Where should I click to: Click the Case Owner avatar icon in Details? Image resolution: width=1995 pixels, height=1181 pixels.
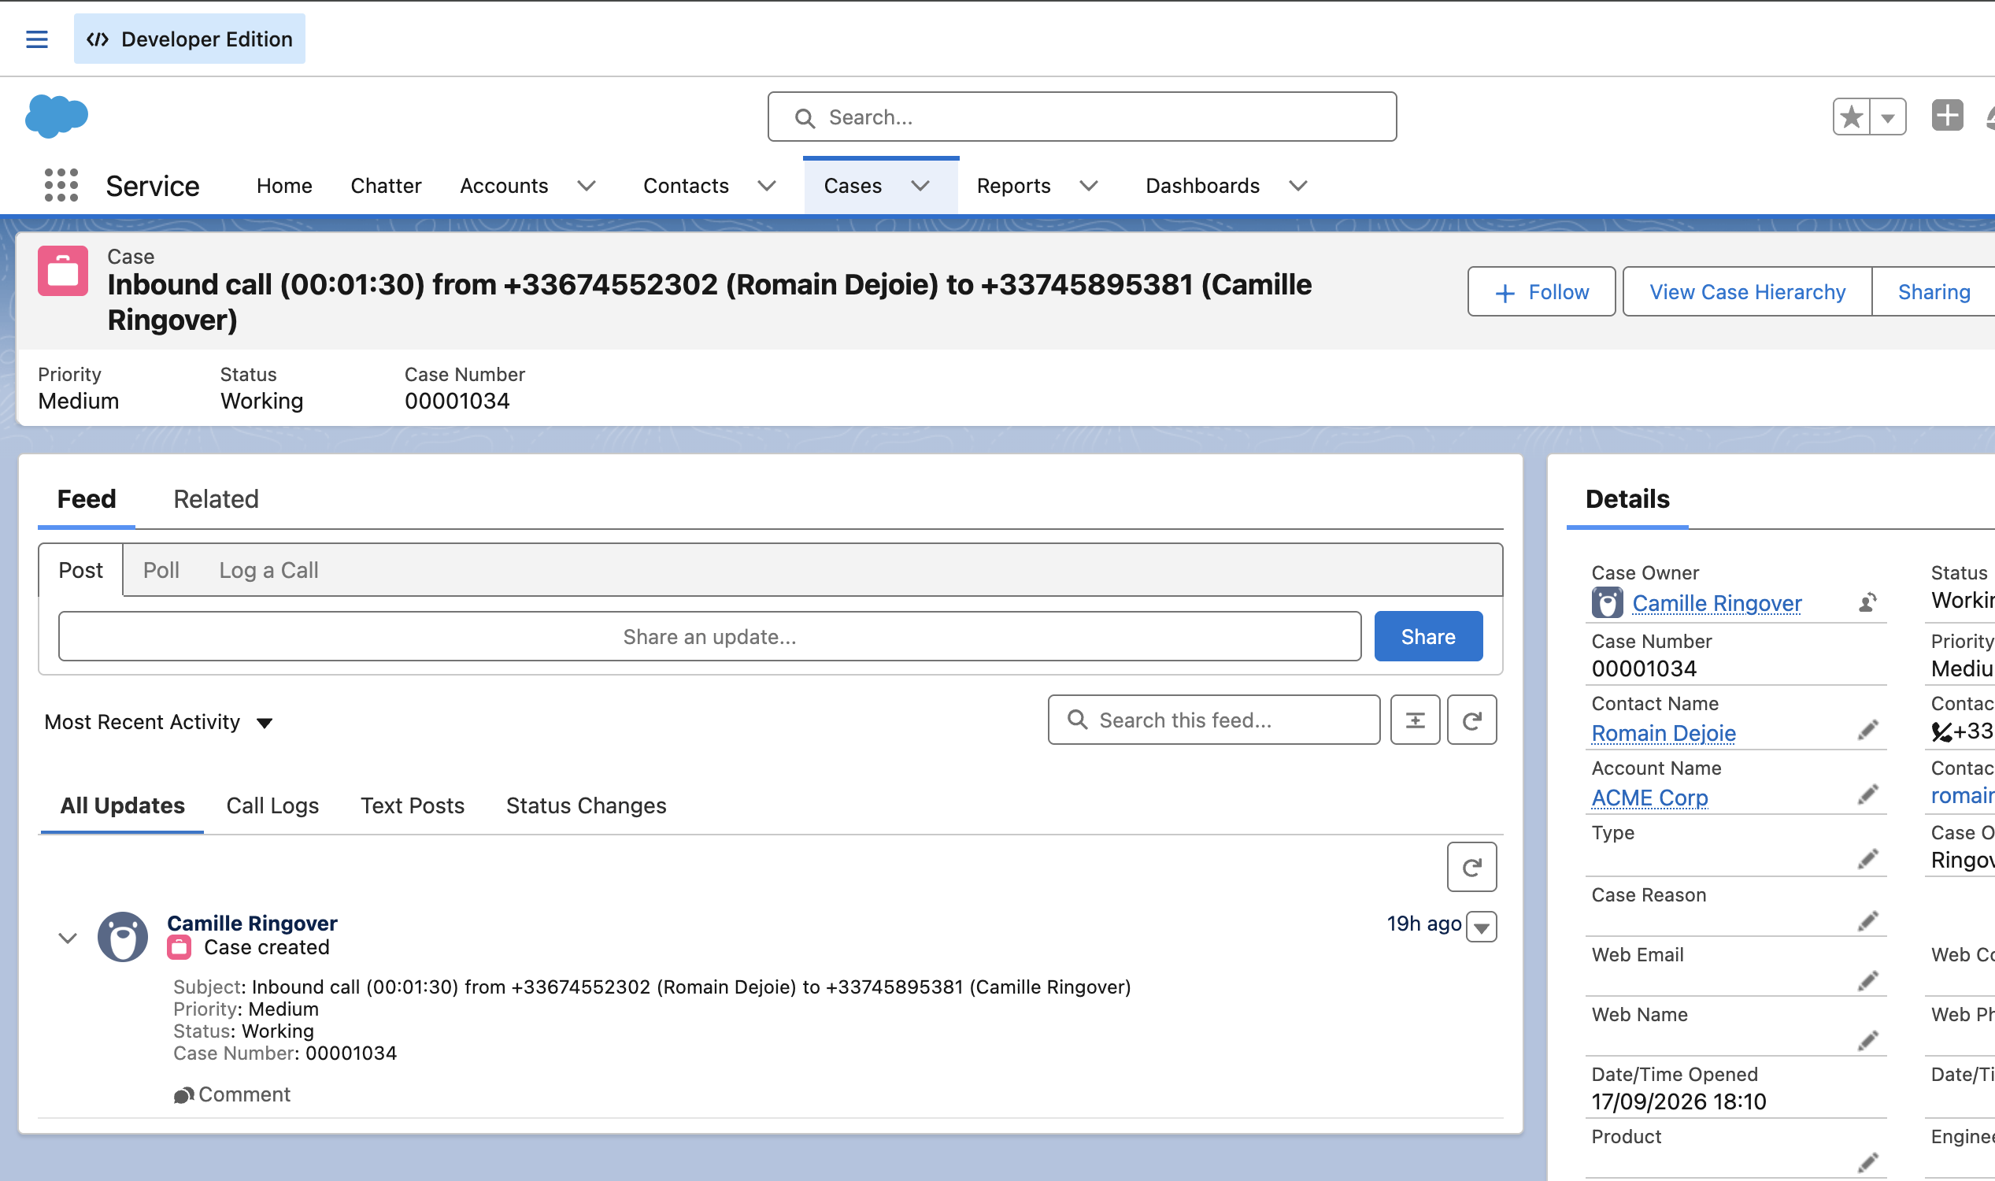point(1607,602)
